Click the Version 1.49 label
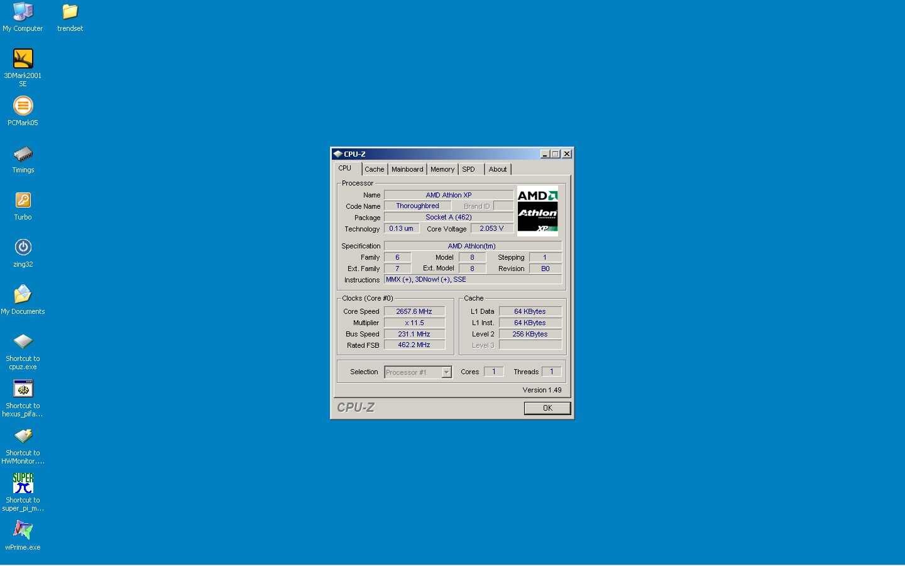This screenshot has width=905, height=566. [x=542, y=390]
